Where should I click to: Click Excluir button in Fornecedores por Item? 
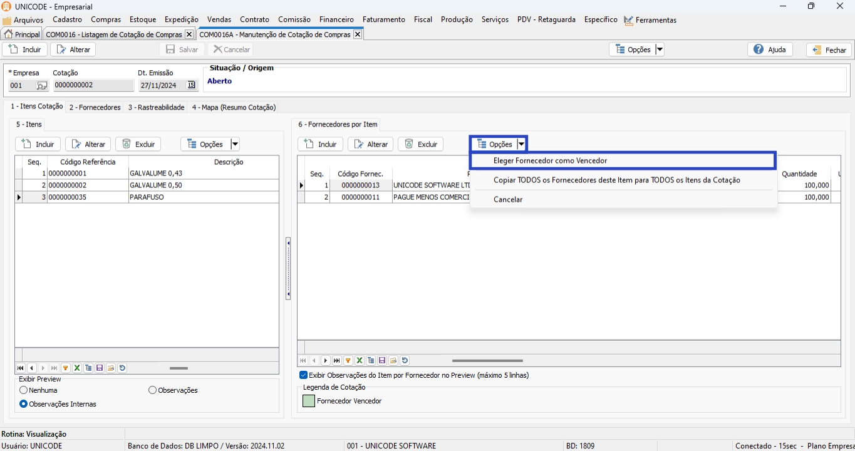pyautogui.click(x=420, y=144)
